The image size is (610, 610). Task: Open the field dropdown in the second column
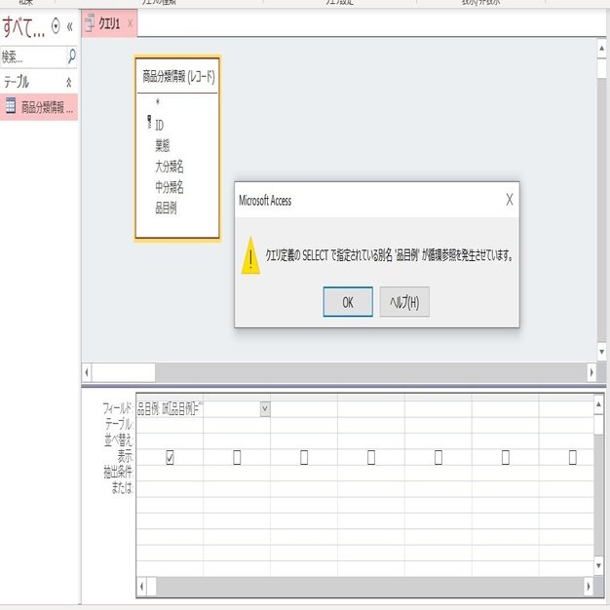[264, 409]
